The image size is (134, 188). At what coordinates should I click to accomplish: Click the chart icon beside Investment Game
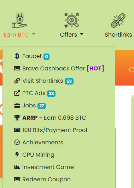(x=17, y=167)
